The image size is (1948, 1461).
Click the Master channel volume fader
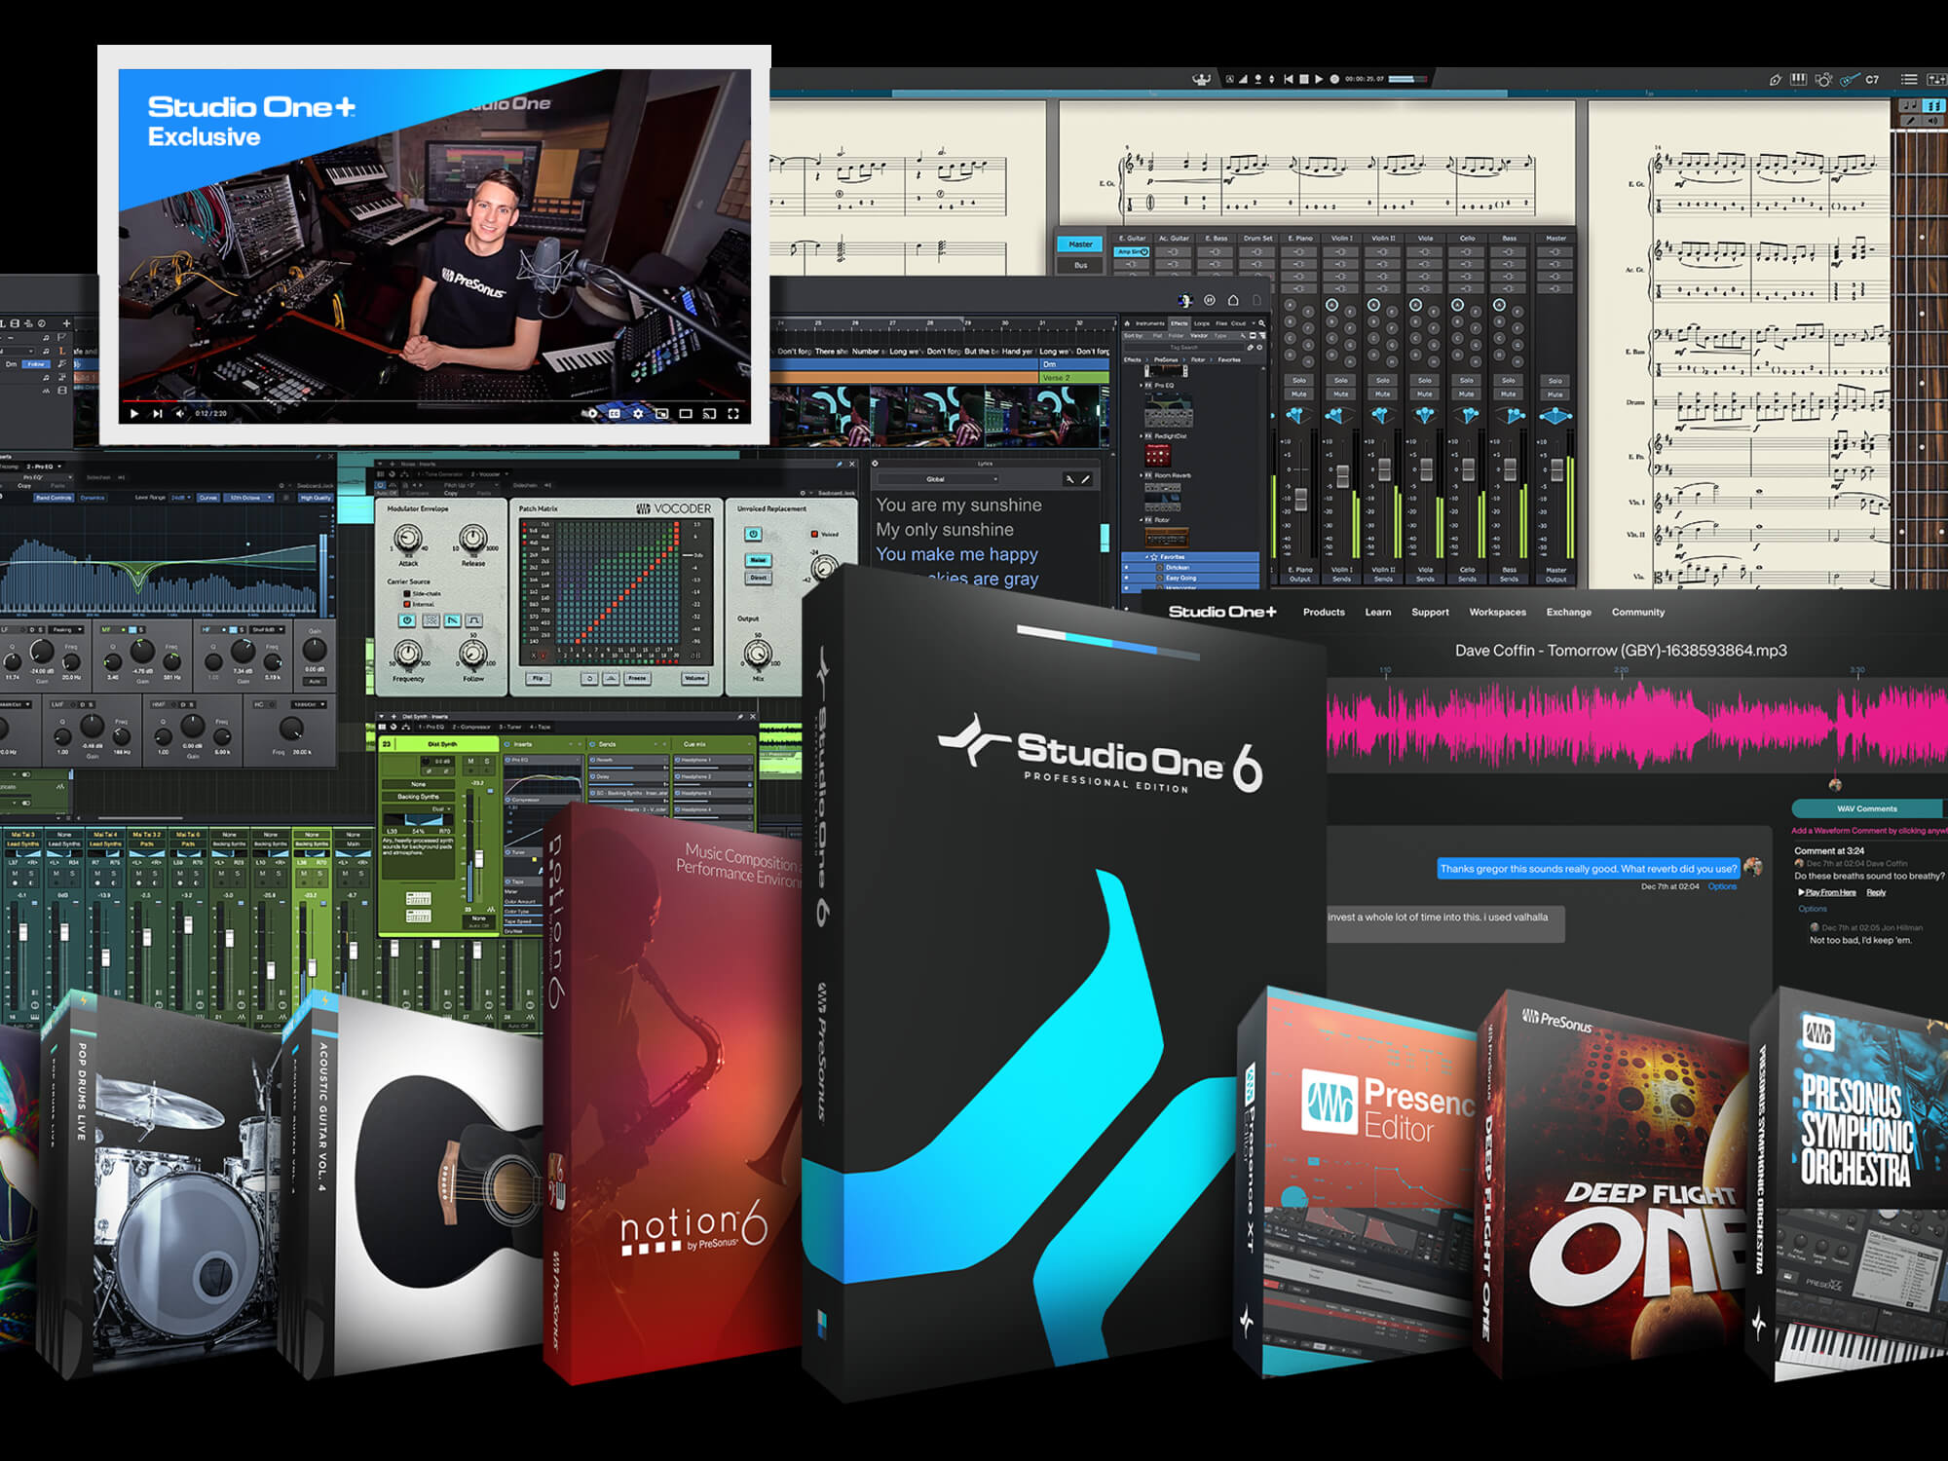pyautogui.click(x=1556, y=471)
